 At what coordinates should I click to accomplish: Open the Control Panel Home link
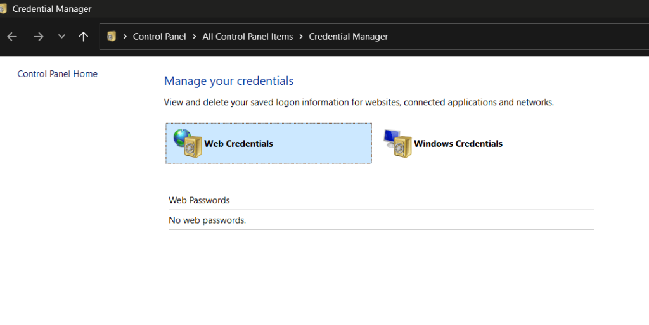[57, 74]
